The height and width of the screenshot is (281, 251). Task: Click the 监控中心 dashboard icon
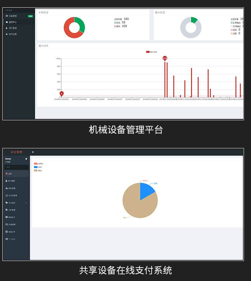point(7,22)
